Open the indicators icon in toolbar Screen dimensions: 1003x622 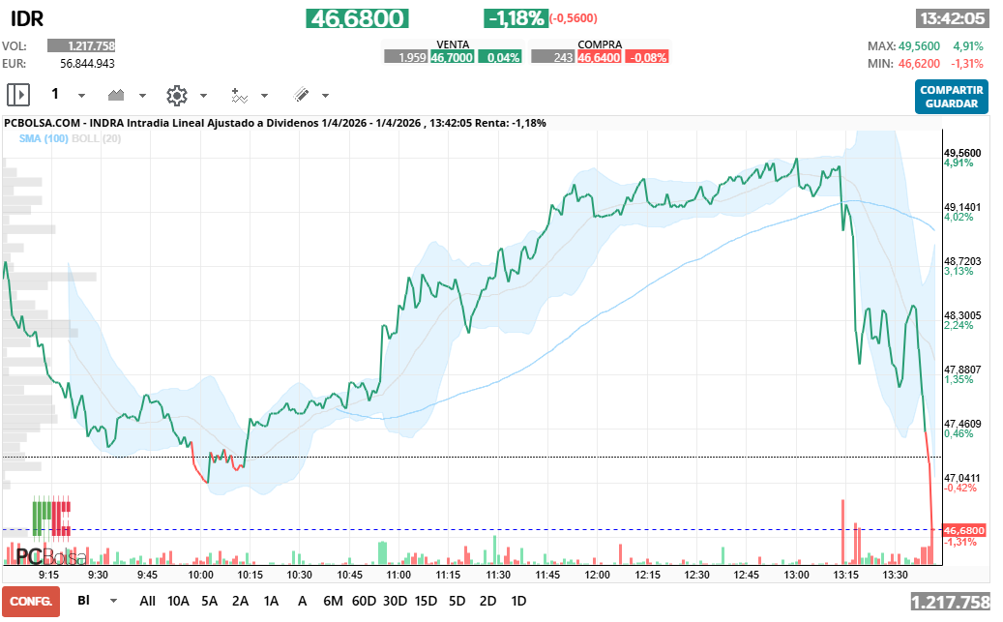239,96
